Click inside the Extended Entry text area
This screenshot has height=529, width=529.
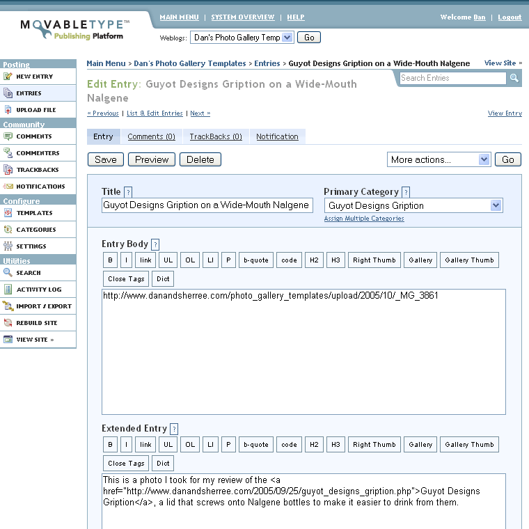point(303,502)
